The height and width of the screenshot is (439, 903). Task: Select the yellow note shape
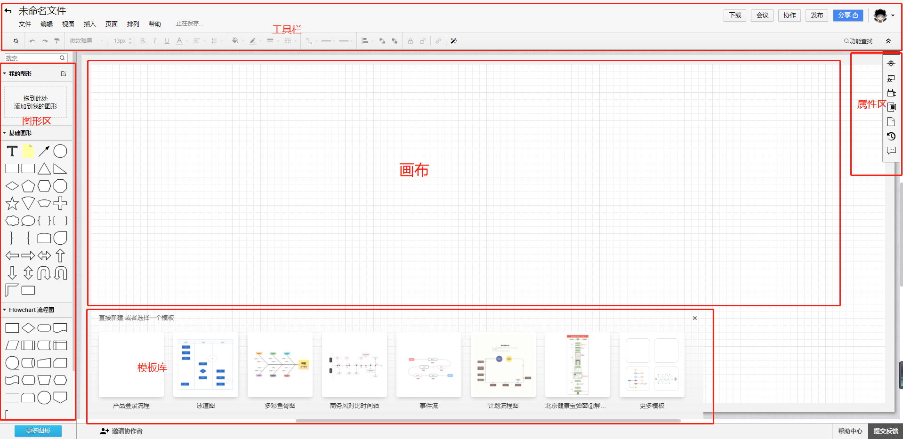click(x=28, y=151)
